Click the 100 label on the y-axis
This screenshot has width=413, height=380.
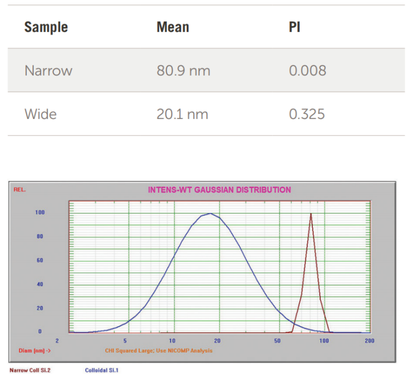click(x=39, y=212)
